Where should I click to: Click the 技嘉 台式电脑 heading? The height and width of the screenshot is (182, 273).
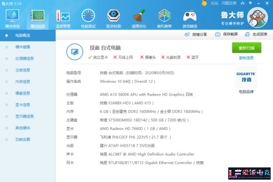(x=105, y=47)
